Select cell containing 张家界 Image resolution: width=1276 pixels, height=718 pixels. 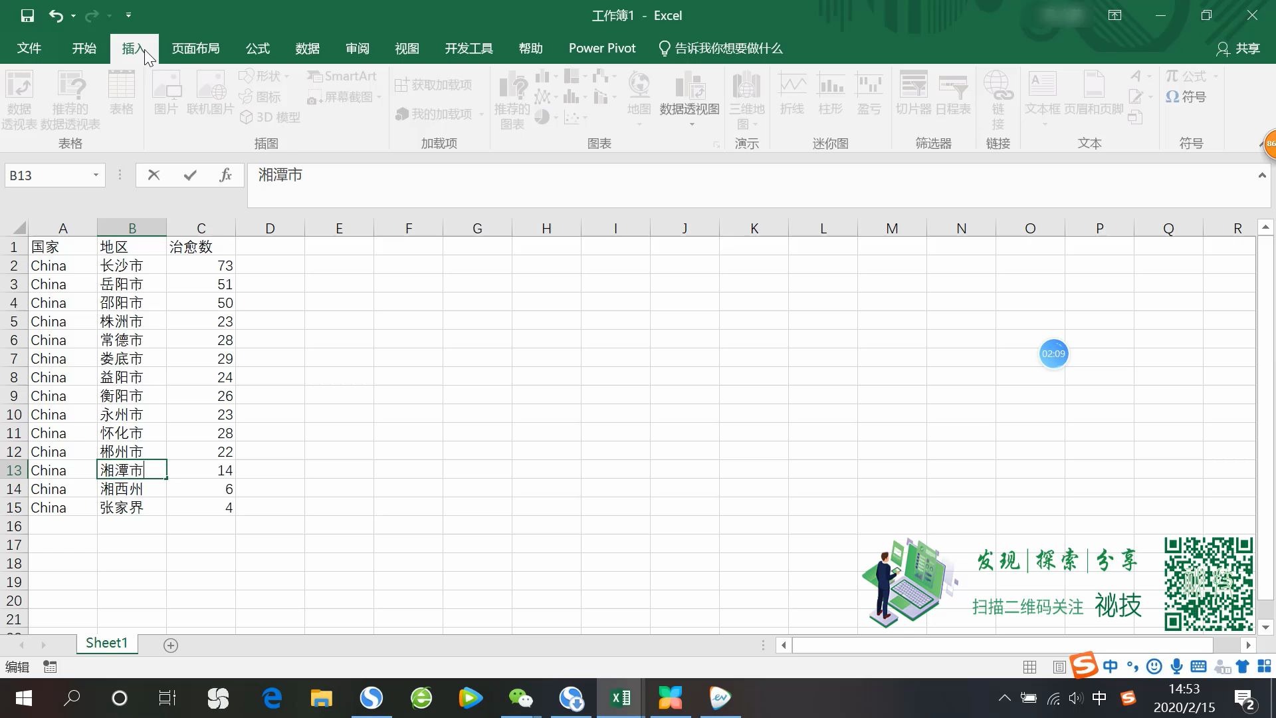pos(132,508)
